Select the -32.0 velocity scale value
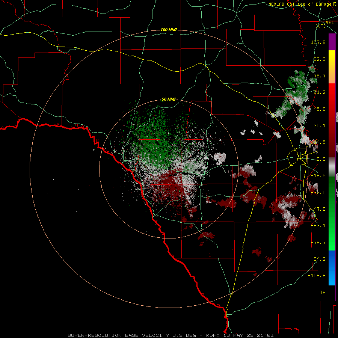The width and height of the screenshot is (338, 338). (318, 193)
